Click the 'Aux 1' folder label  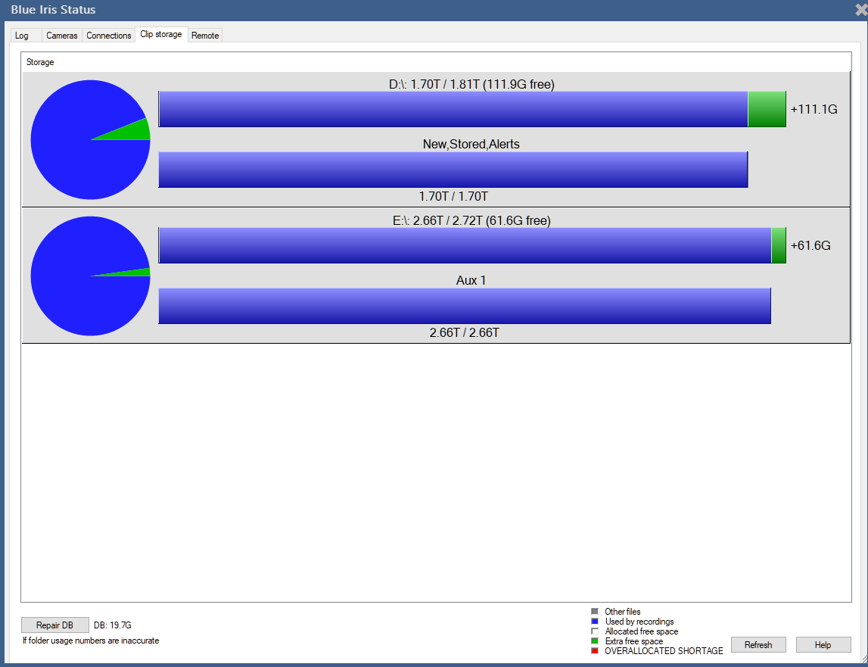point(471,280)
